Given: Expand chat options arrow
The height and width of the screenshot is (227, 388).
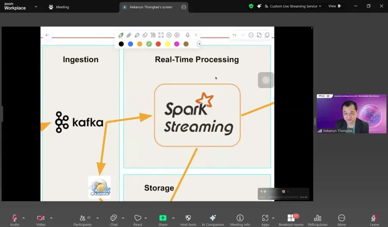Looking at the screenshot, I should point(123,218).
